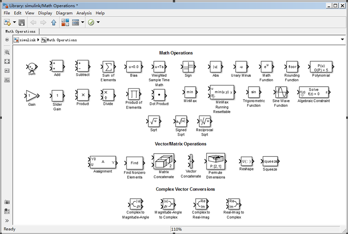
Task: Click the Fit to View palette icon
Action: (x=7, y=62)
